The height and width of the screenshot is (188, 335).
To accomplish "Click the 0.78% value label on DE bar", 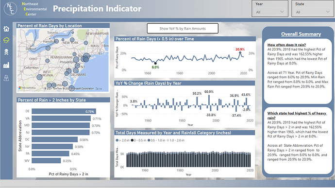I will (x=90, y=111).
